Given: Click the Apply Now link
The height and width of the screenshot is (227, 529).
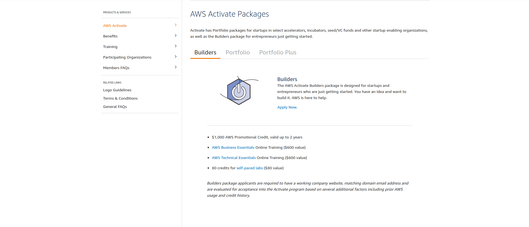Looking at the screenshot, I should 287,107.
